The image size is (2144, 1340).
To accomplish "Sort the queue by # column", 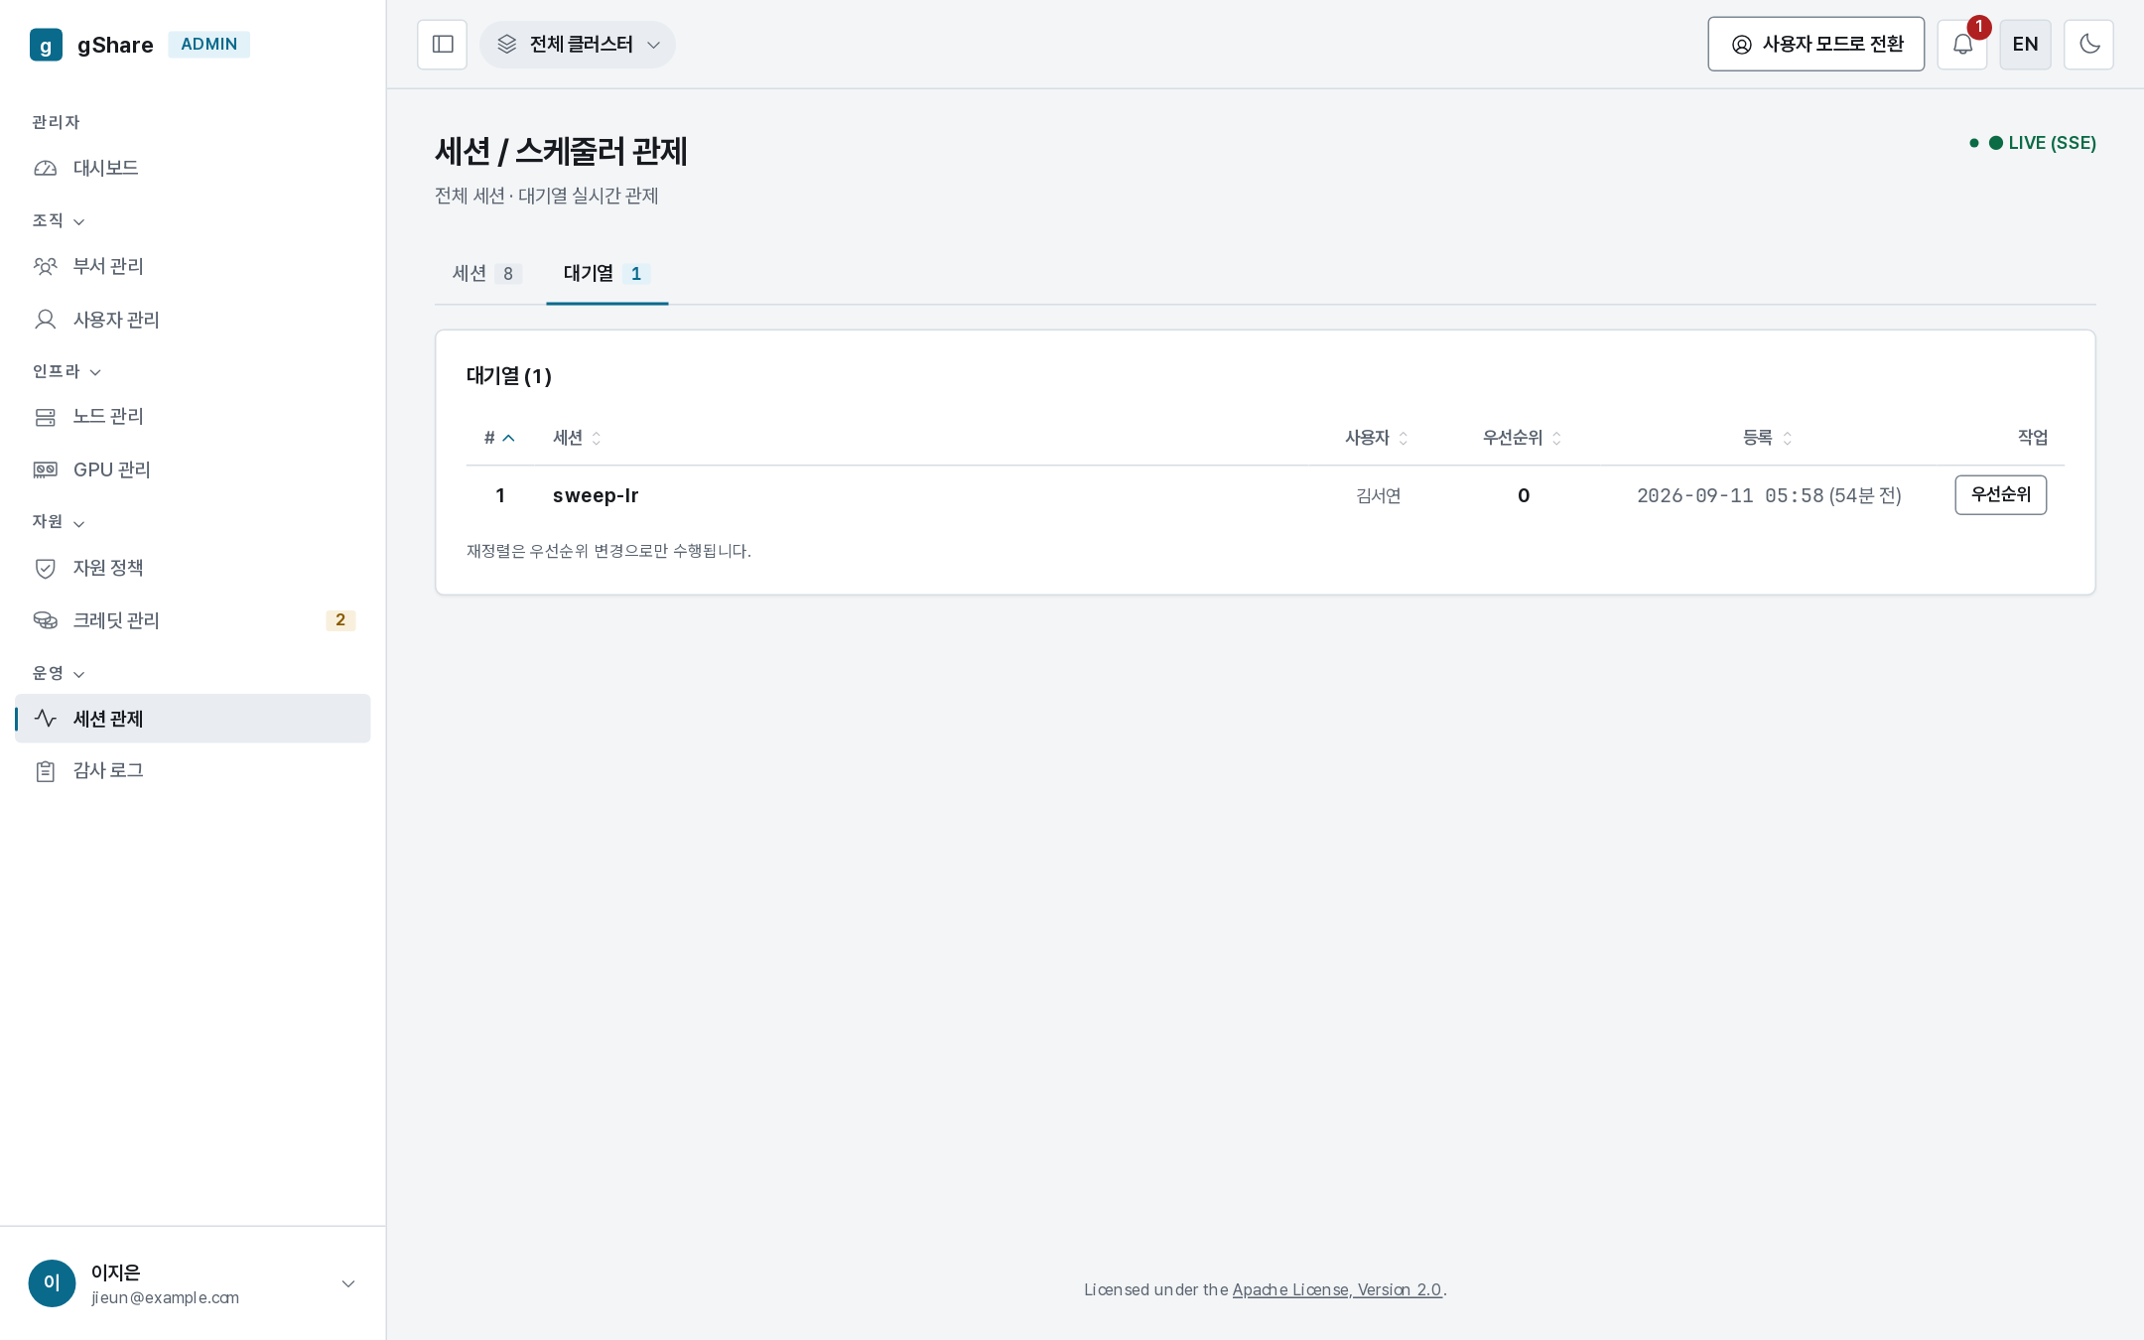I will 499,438.
